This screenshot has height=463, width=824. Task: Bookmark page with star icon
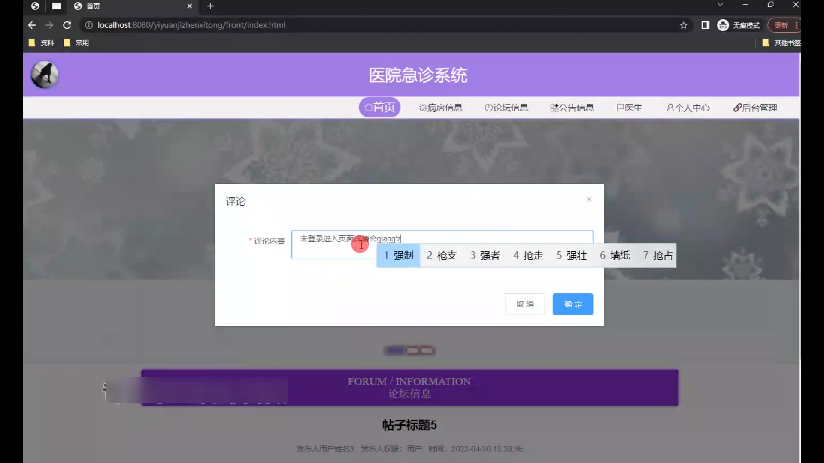click(683, 25)
